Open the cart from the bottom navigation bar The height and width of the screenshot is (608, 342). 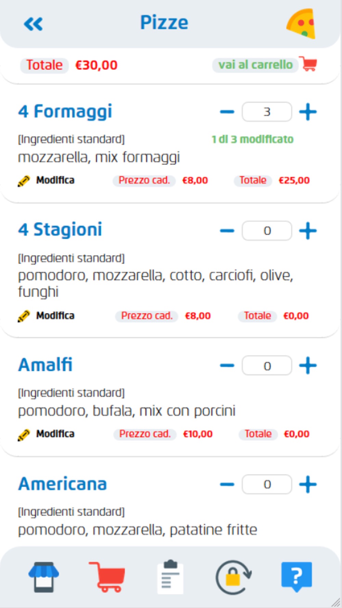[x=107, y=577]
